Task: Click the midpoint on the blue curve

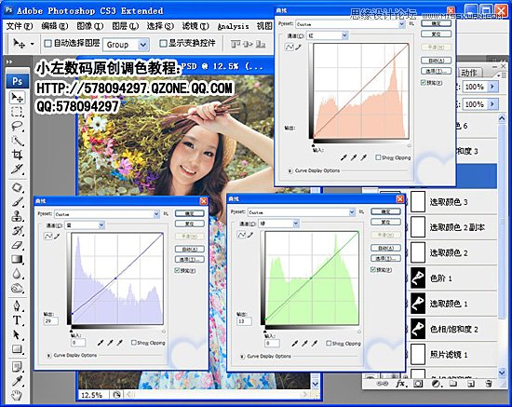Action: [x=115, y=278]
